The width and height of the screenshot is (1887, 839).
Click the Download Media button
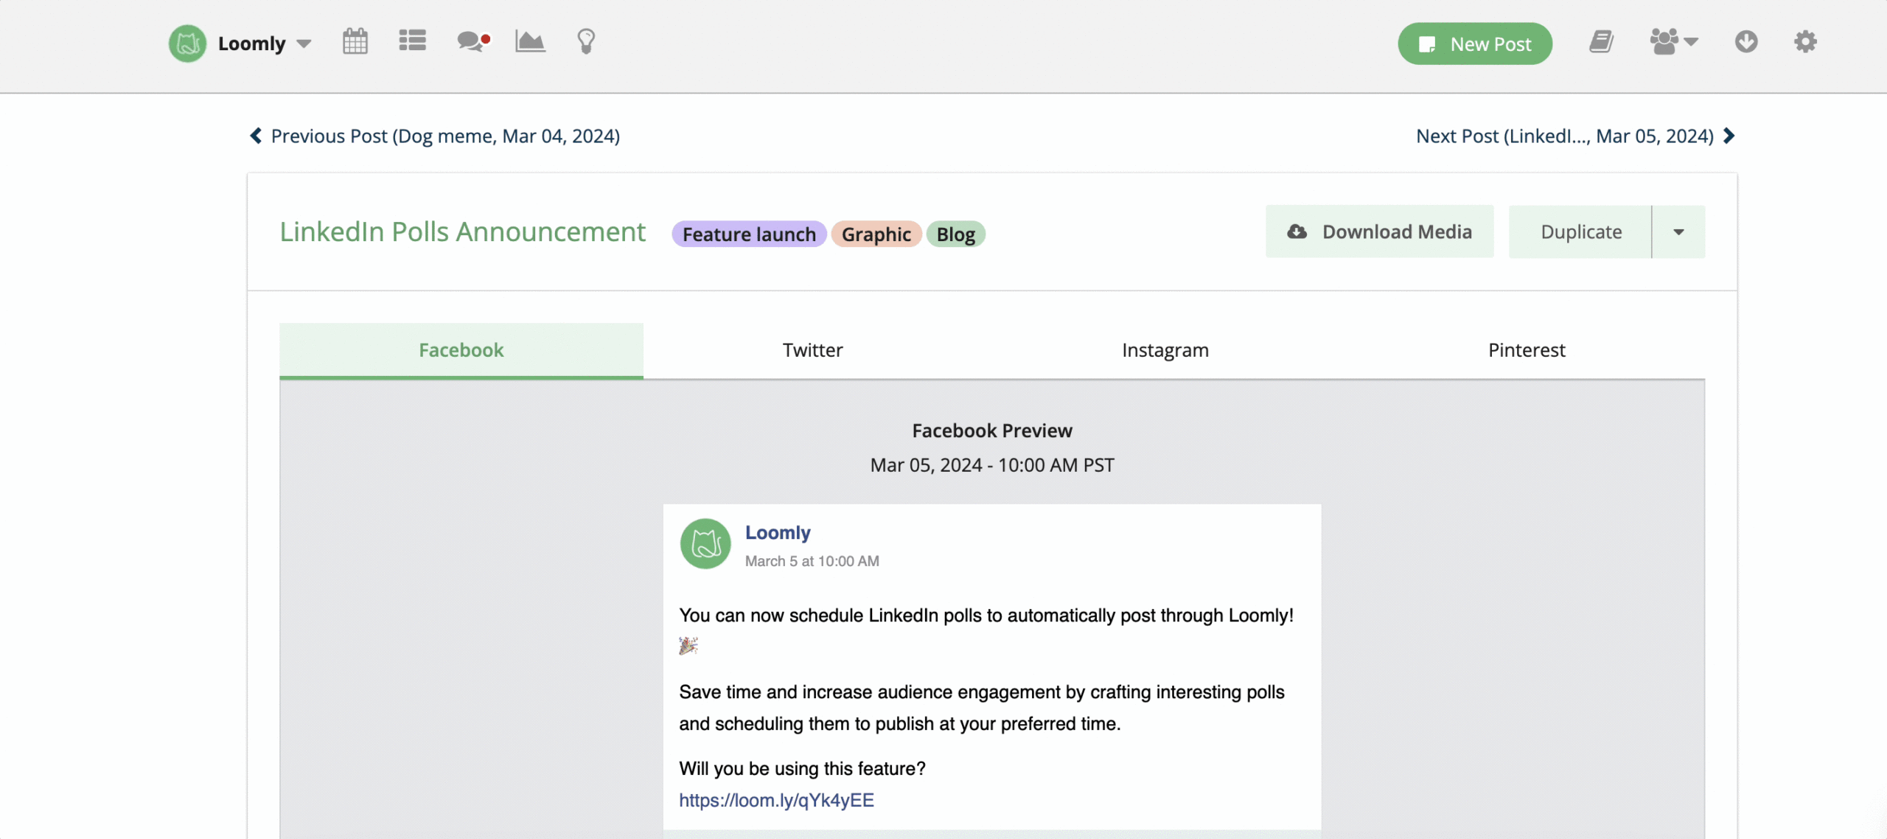(x=1379, y=232)
